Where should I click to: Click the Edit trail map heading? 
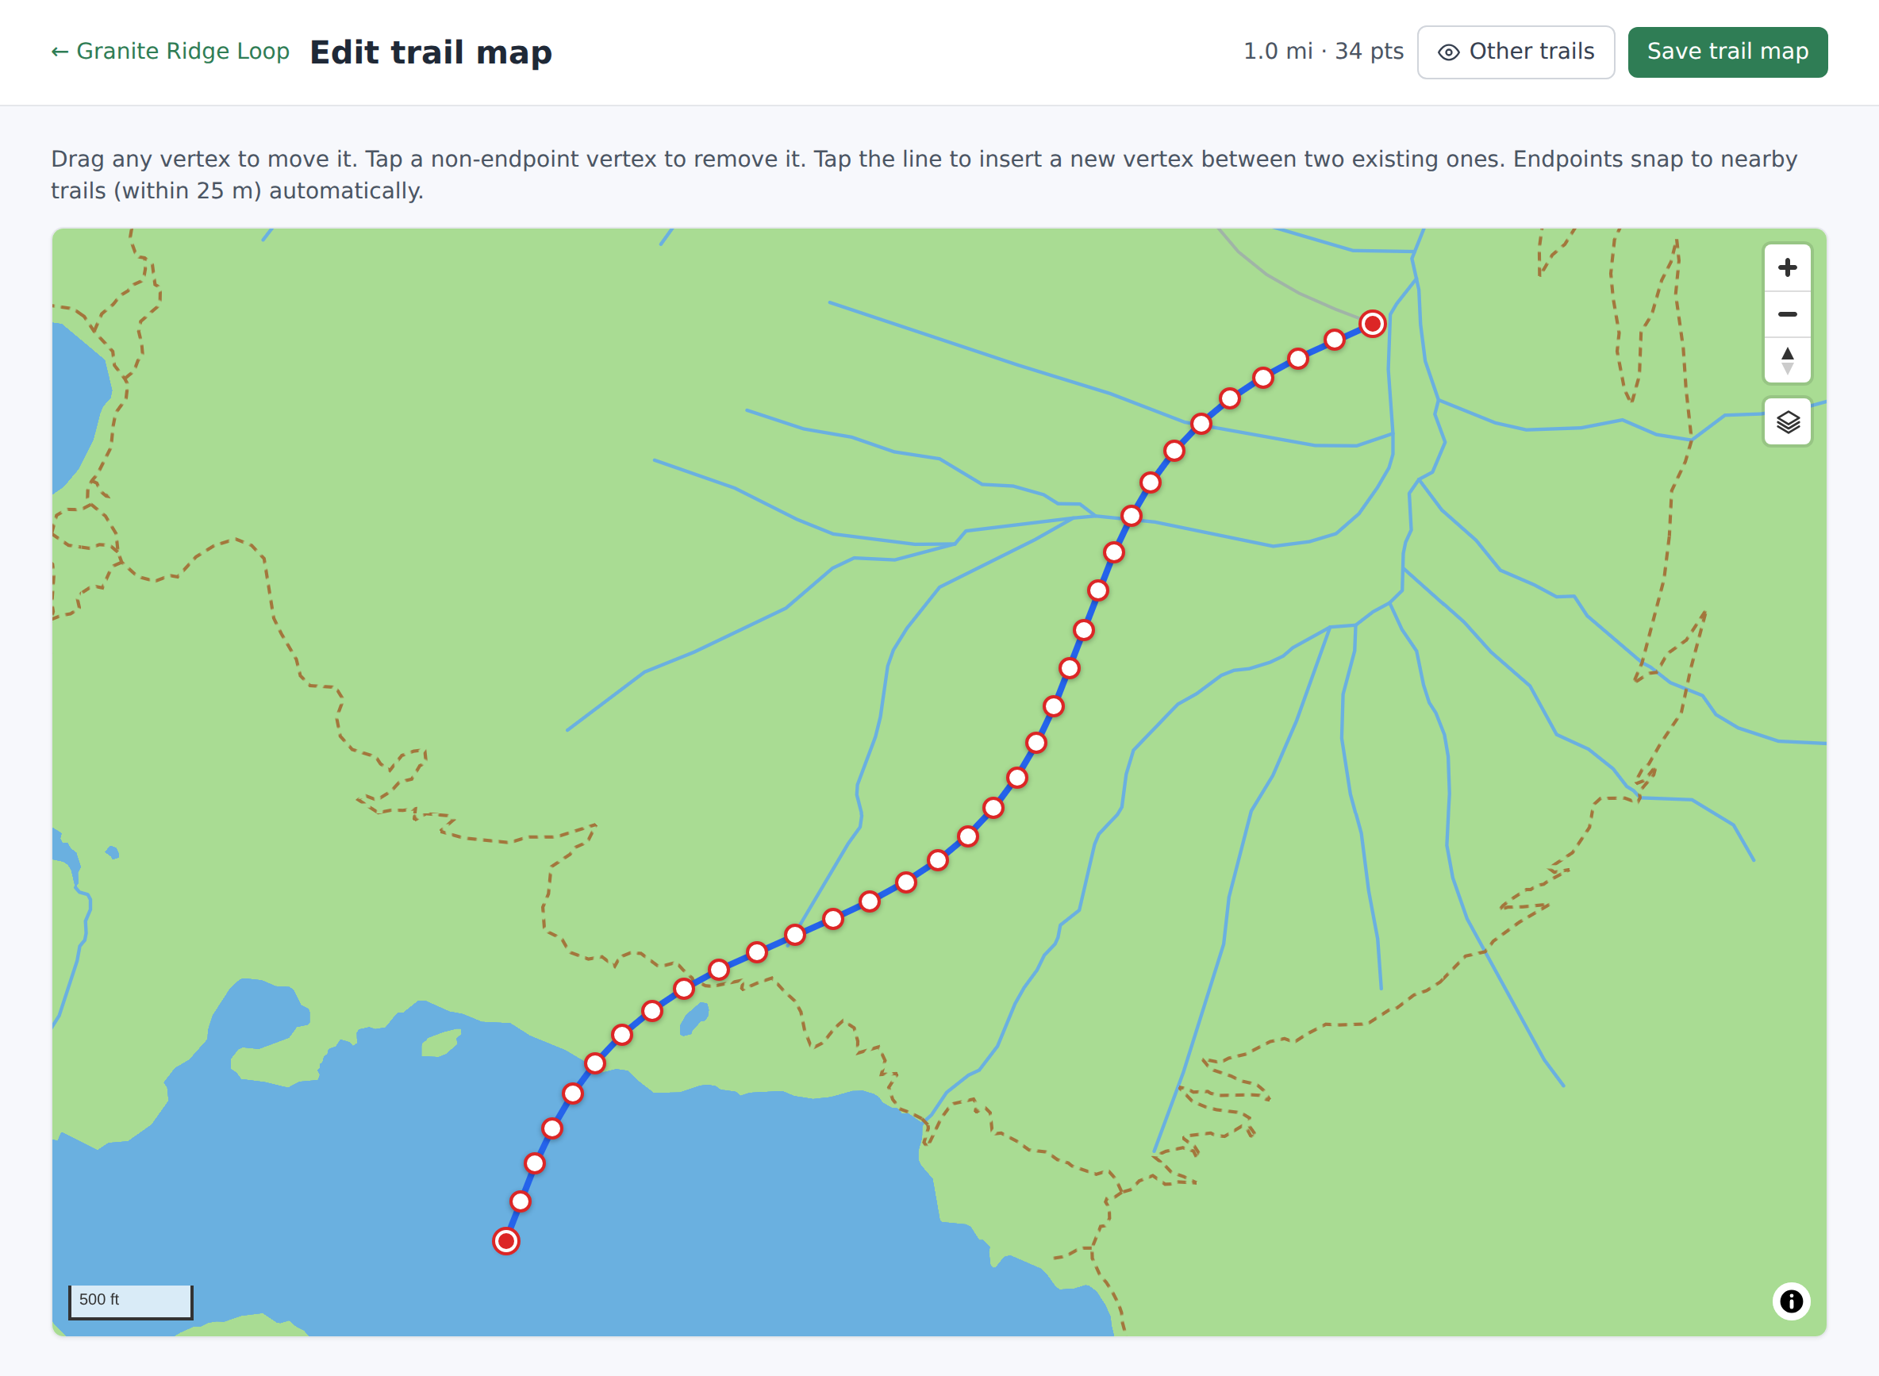pos(431,52)
